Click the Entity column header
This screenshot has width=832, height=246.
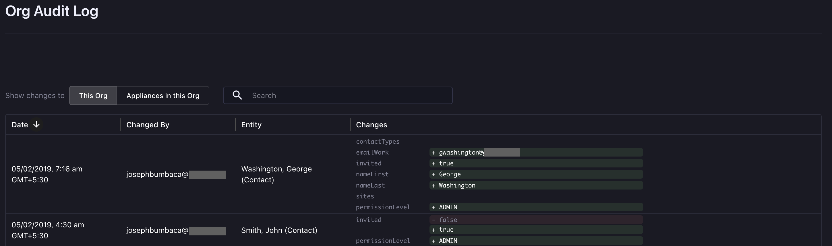[x=251, y=125]
